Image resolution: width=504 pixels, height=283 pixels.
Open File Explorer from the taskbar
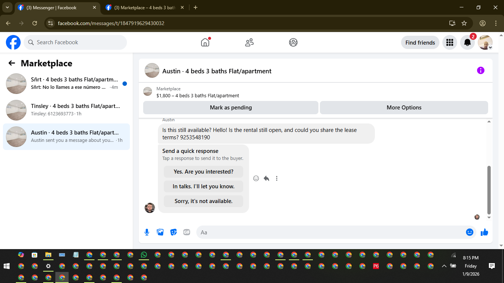coord(48,255)
